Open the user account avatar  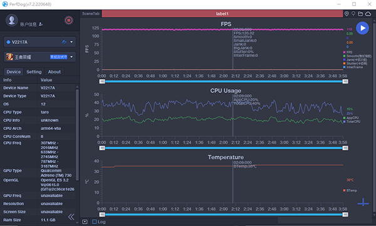pyautogui.click(x=12, y=21)
